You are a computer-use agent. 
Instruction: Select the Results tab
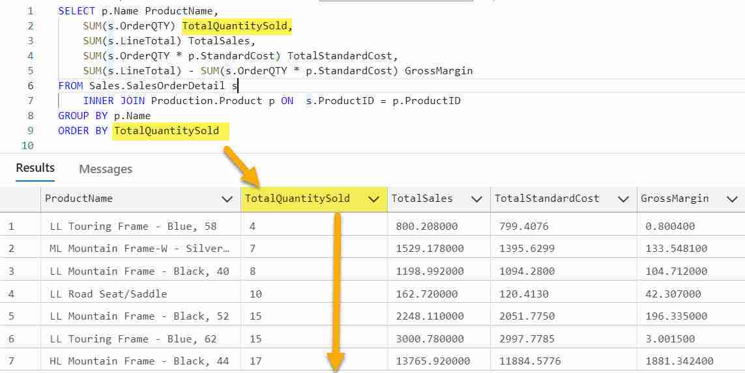click(35, 168)
